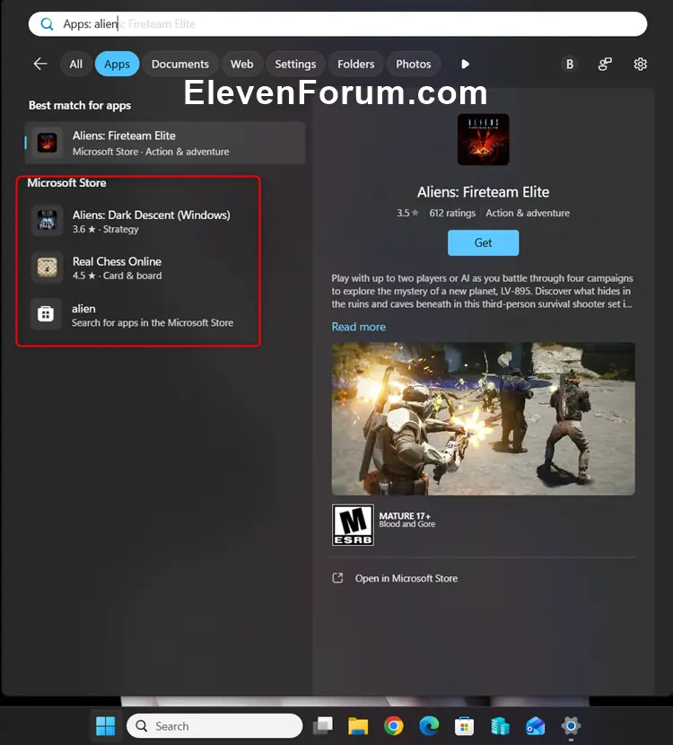Viewport: 673px width, 745px height.
Task: Switch to the Web filter
Action: 241,64
